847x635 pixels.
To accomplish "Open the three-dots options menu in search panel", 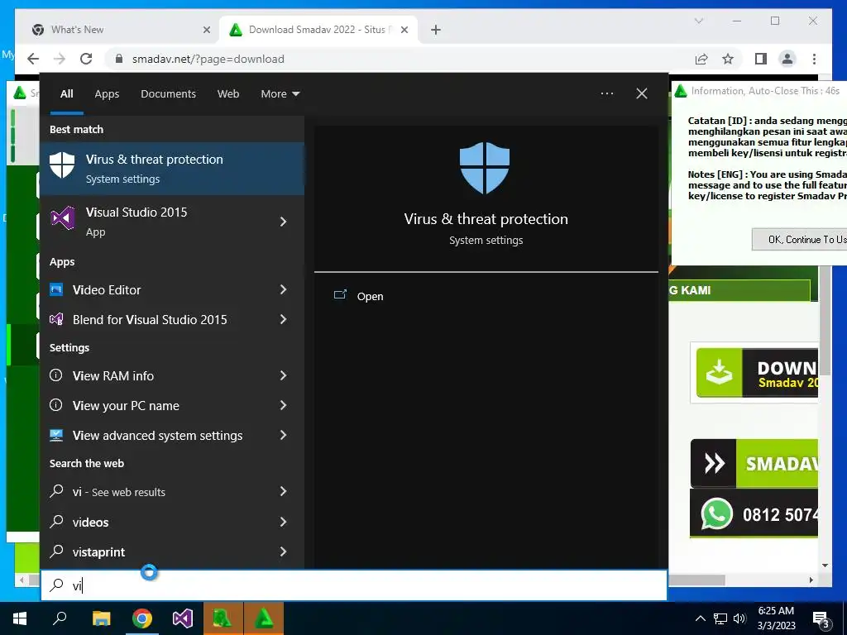I will [x=607, y=93].
